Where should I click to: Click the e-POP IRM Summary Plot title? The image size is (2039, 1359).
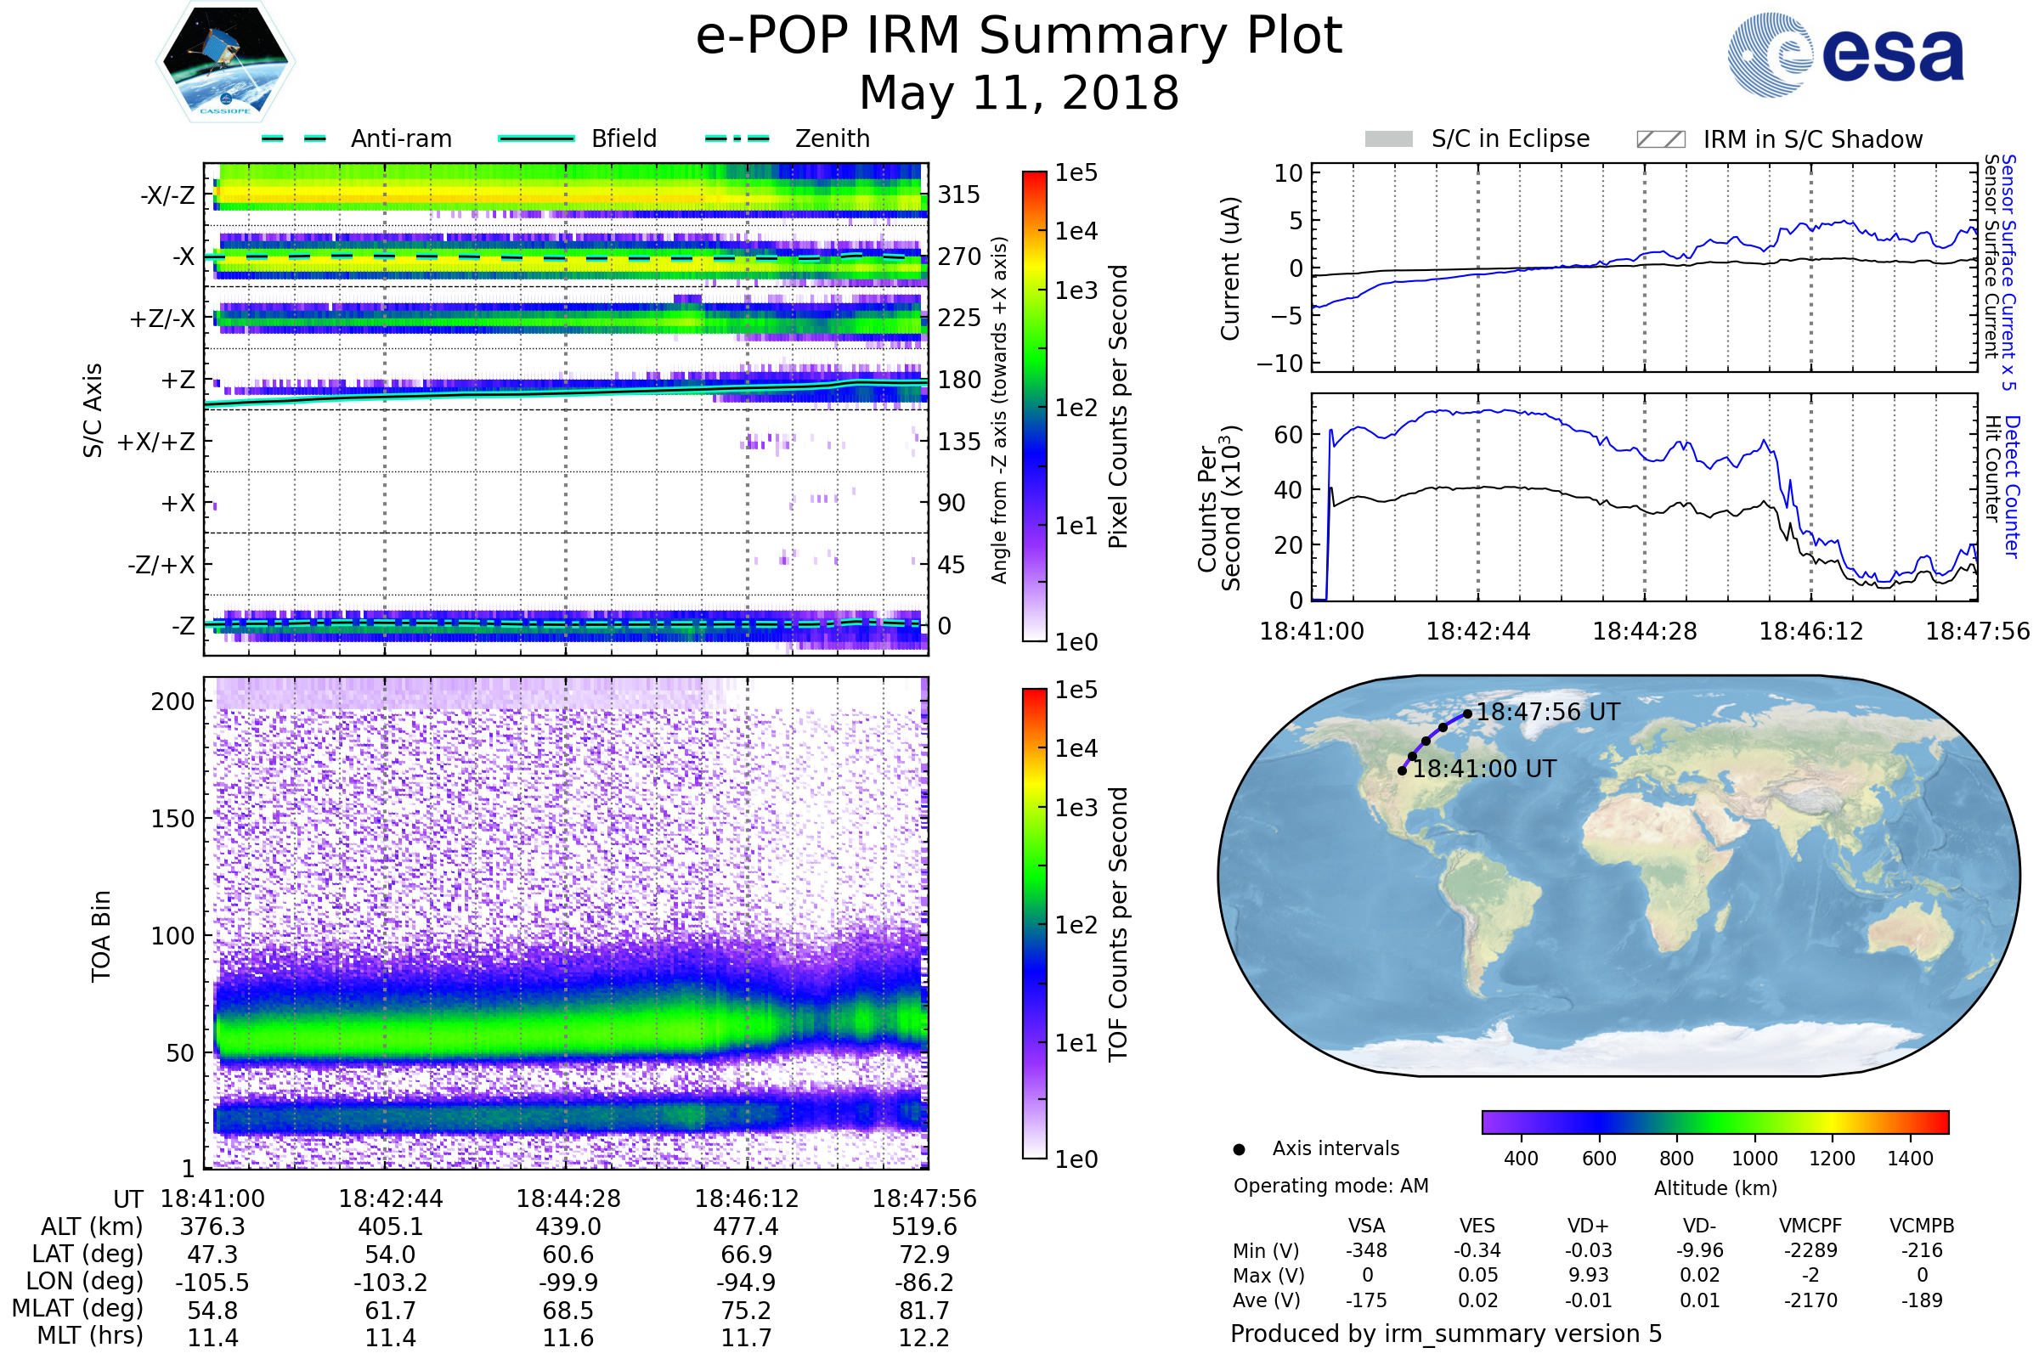[x=1019, y=37]
